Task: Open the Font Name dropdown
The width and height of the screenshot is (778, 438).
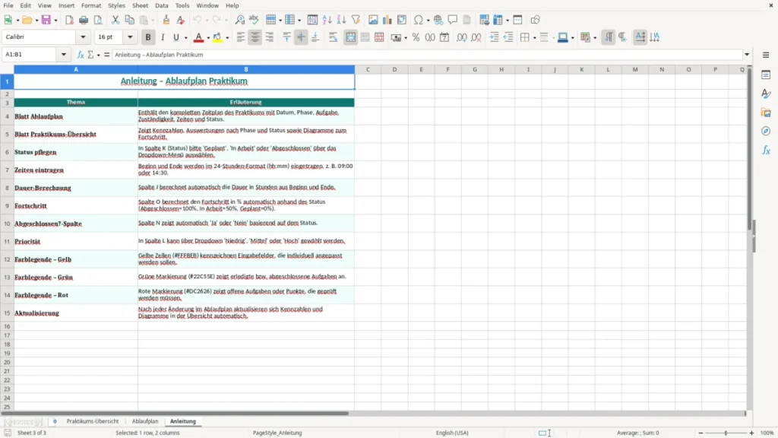Action: pyautogui.click(x=83, y=37)
